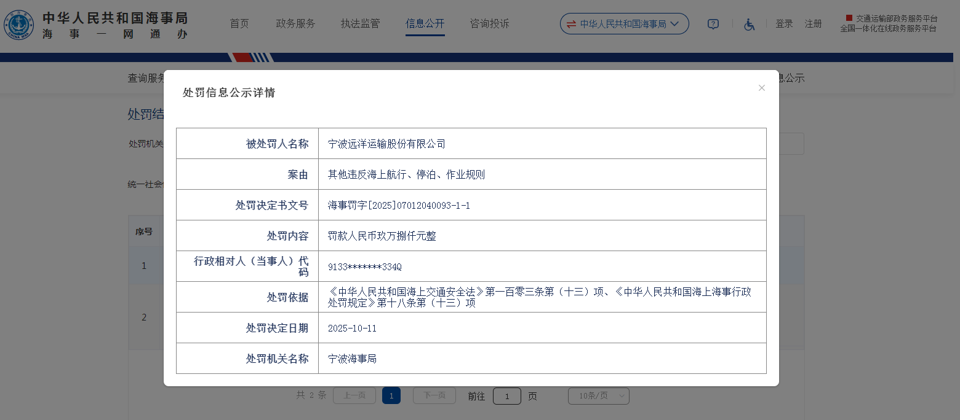Open the help question mark icon
The width and height of the screenshot is (960, 420).
click(713, 24)
